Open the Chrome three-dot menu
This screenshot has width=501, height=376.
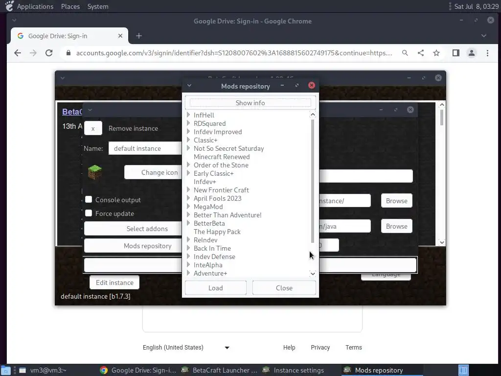488,53
